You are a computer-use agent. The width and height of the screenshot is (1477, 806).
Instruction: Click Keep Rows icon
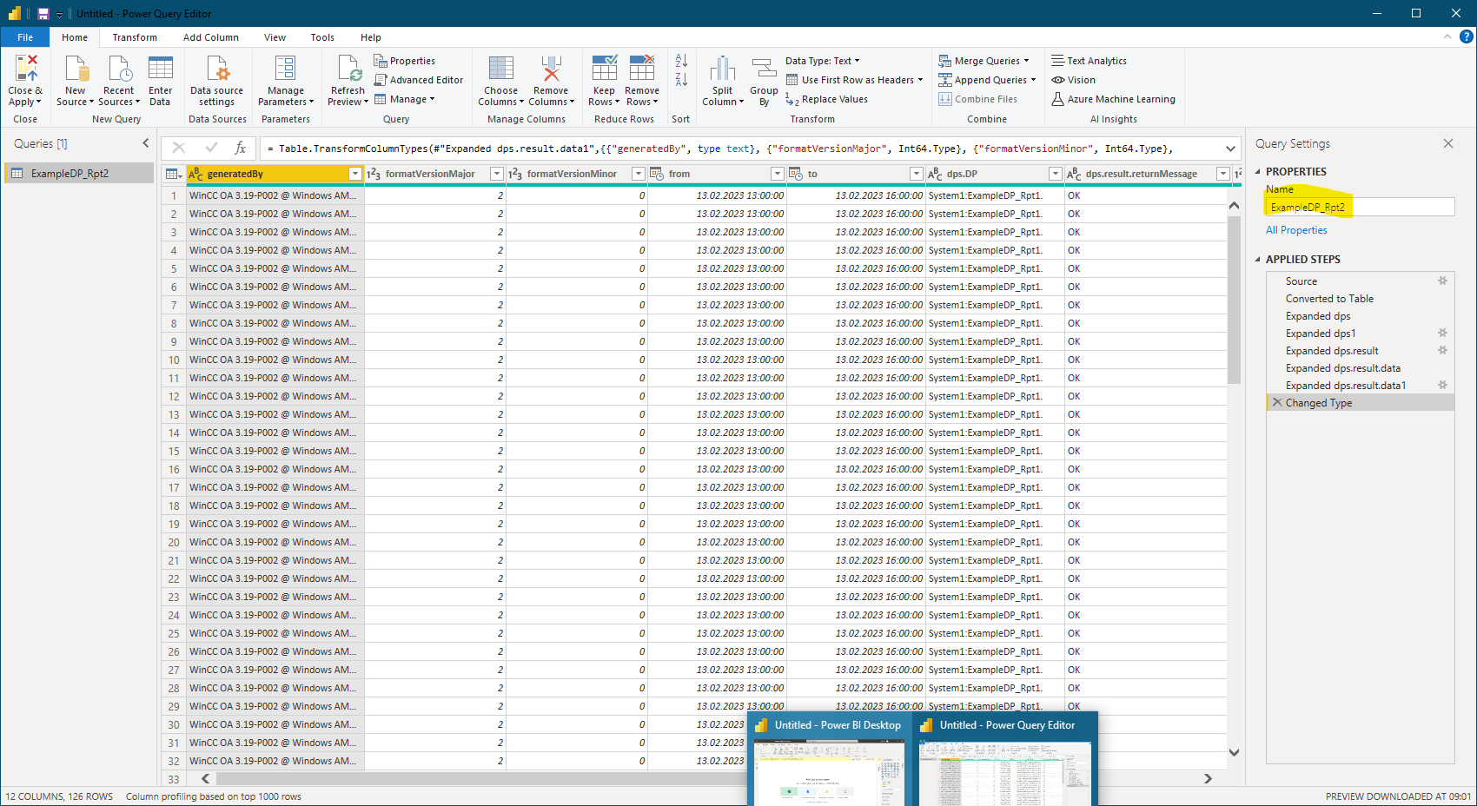tap(605, 69)
